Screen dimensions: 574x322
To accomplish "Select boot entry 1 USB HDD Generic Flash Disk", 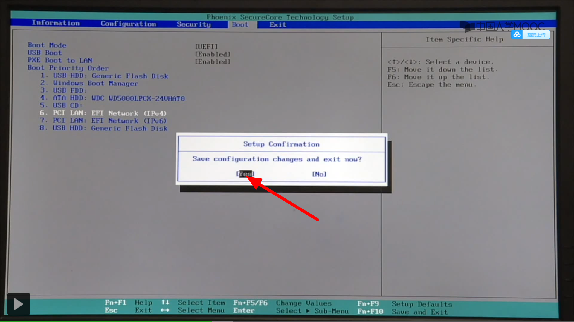I will [x=104, y=76].
